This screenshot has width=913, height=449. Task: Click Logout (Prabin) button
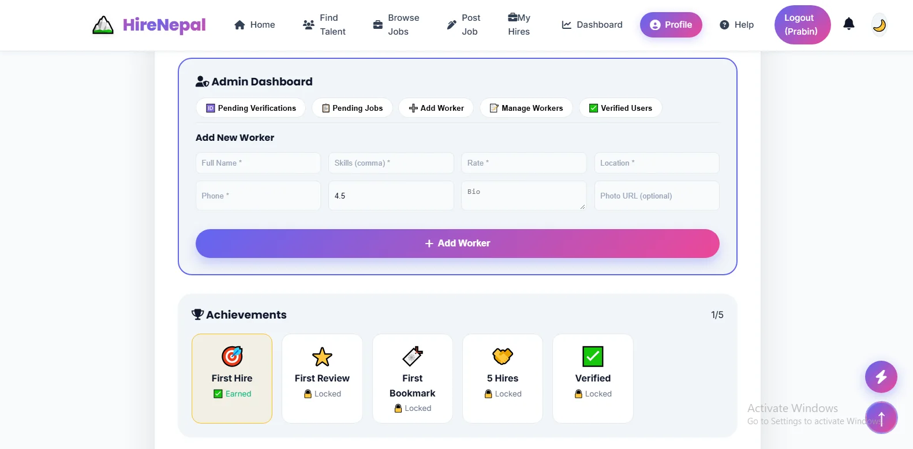pos(802,25)
